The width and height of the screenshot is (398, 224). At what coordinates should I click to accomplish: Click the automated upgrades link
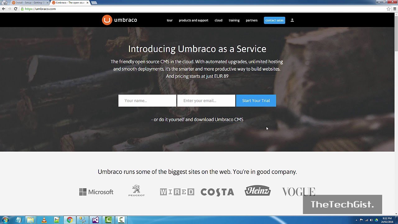[226, 62]
